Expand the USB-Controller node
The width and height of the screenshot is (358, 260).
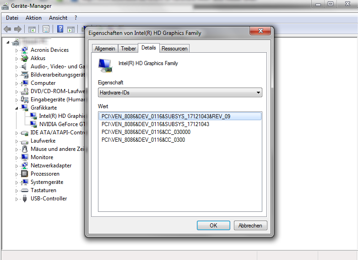(x=16, y=199)
